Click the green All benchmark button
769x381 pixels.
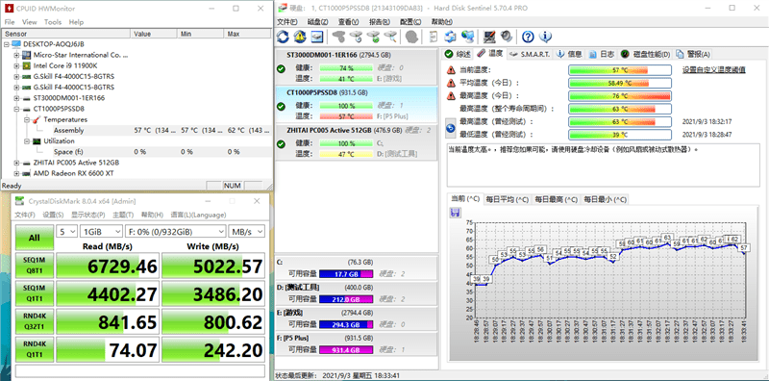(35, 239)
